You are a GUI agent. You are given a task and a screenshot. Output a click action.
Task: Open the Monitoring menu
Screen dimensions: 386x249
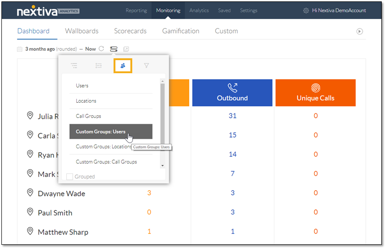coord(168,11)
